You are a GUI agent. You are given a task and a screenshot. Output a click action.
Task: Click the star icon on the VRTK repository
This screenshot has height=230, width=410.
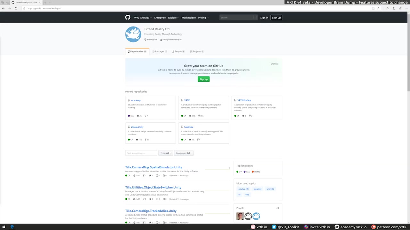coord(190,116)
